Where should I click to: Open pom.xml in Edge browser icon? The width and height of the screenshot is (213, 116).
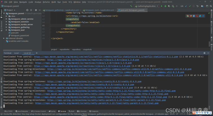pos(203,16)
